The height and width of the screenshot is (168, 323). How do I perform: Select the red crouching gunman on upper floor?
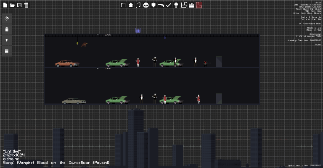[207, 64]
